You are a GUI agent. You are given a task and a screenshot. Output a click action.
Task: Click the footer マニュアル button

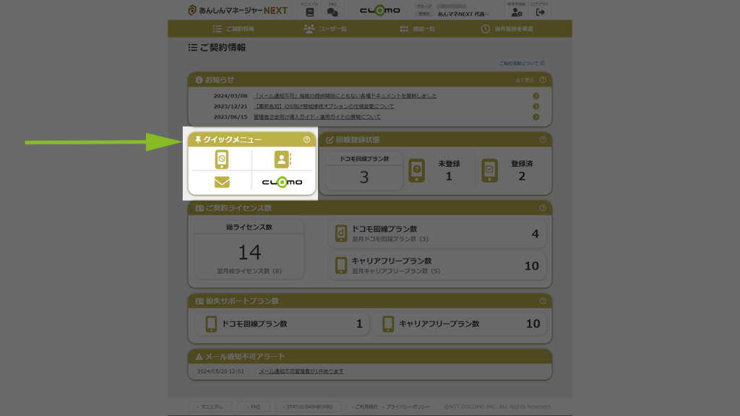[x=210, y=407]
